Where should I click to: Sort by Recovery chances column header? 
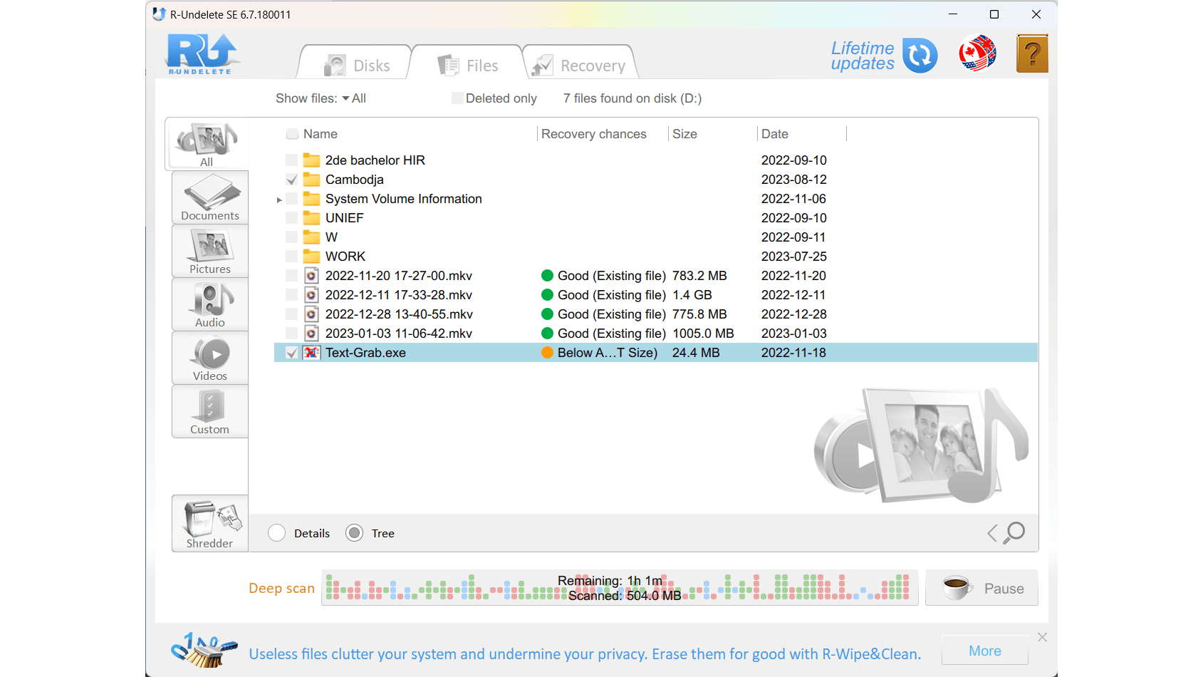(x=594, y=134)
